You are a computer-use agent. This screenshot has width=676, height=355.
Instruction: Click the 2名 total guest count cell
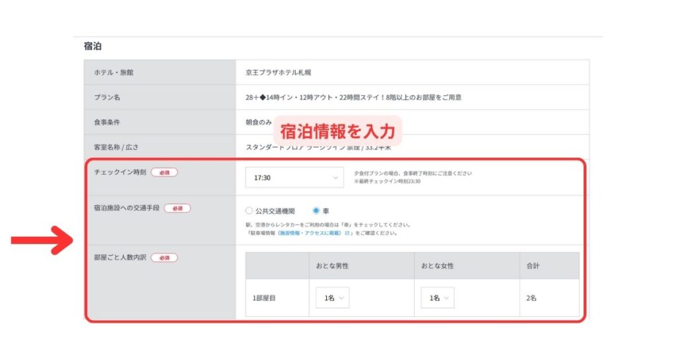531,298
